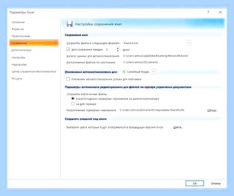Click the Отмена cancel button
The width and height of the screenshot is (234, 196).
click(x=216, y=184)
